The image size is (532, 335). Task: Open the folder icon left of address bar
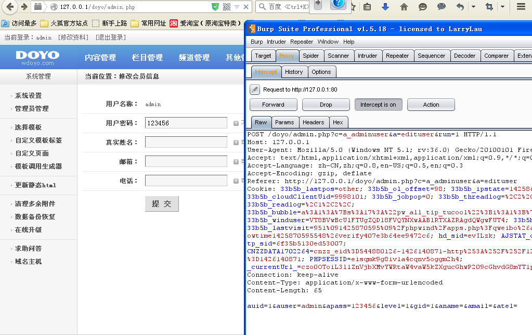coord(38,7)
